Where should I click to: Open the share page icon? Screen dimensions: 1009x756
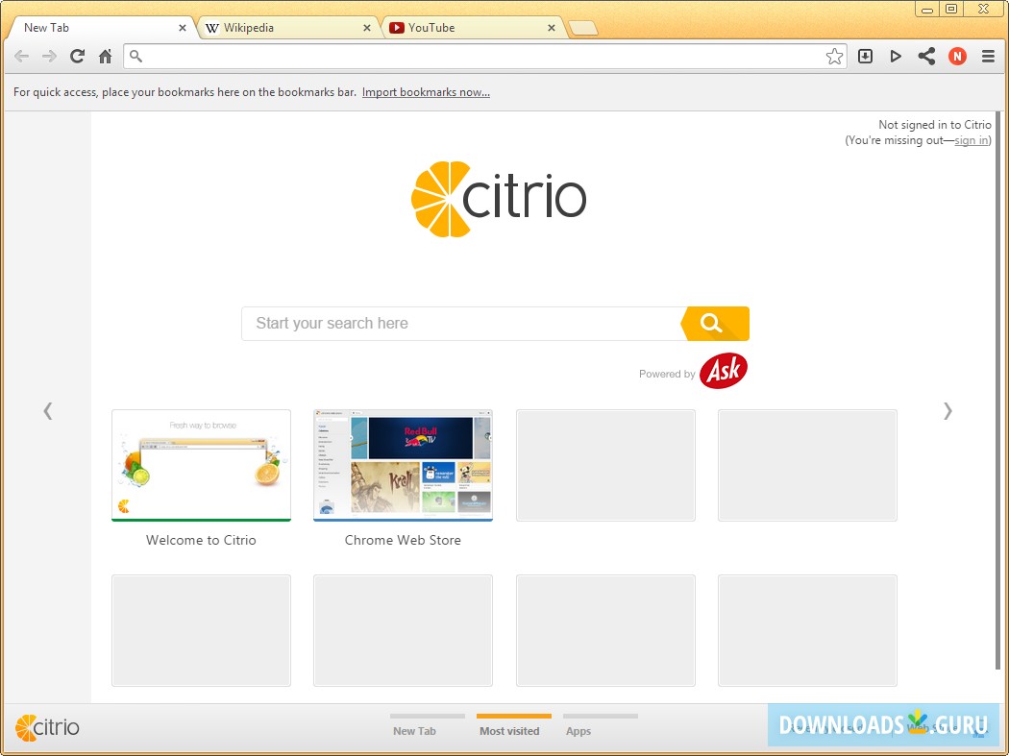(x=926, y=57)
